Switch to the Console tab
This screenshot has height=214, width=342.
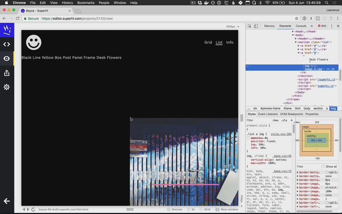(x=301, y=26)
